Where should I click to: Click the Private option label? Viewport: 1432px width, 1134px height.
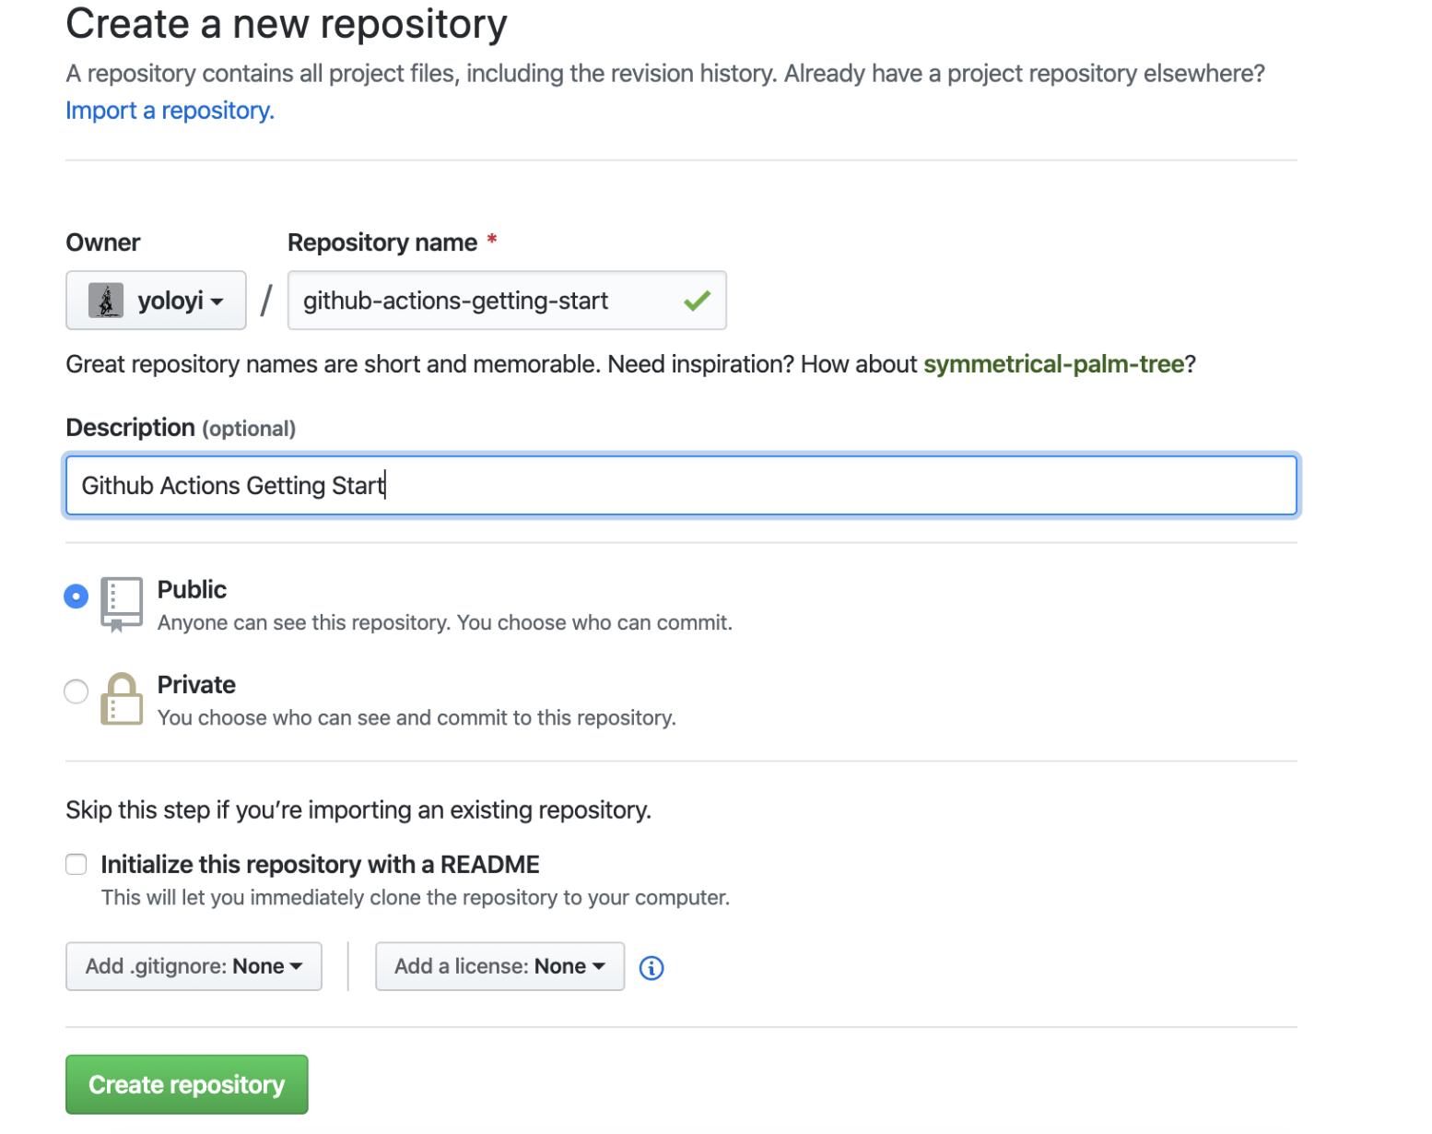196,685
